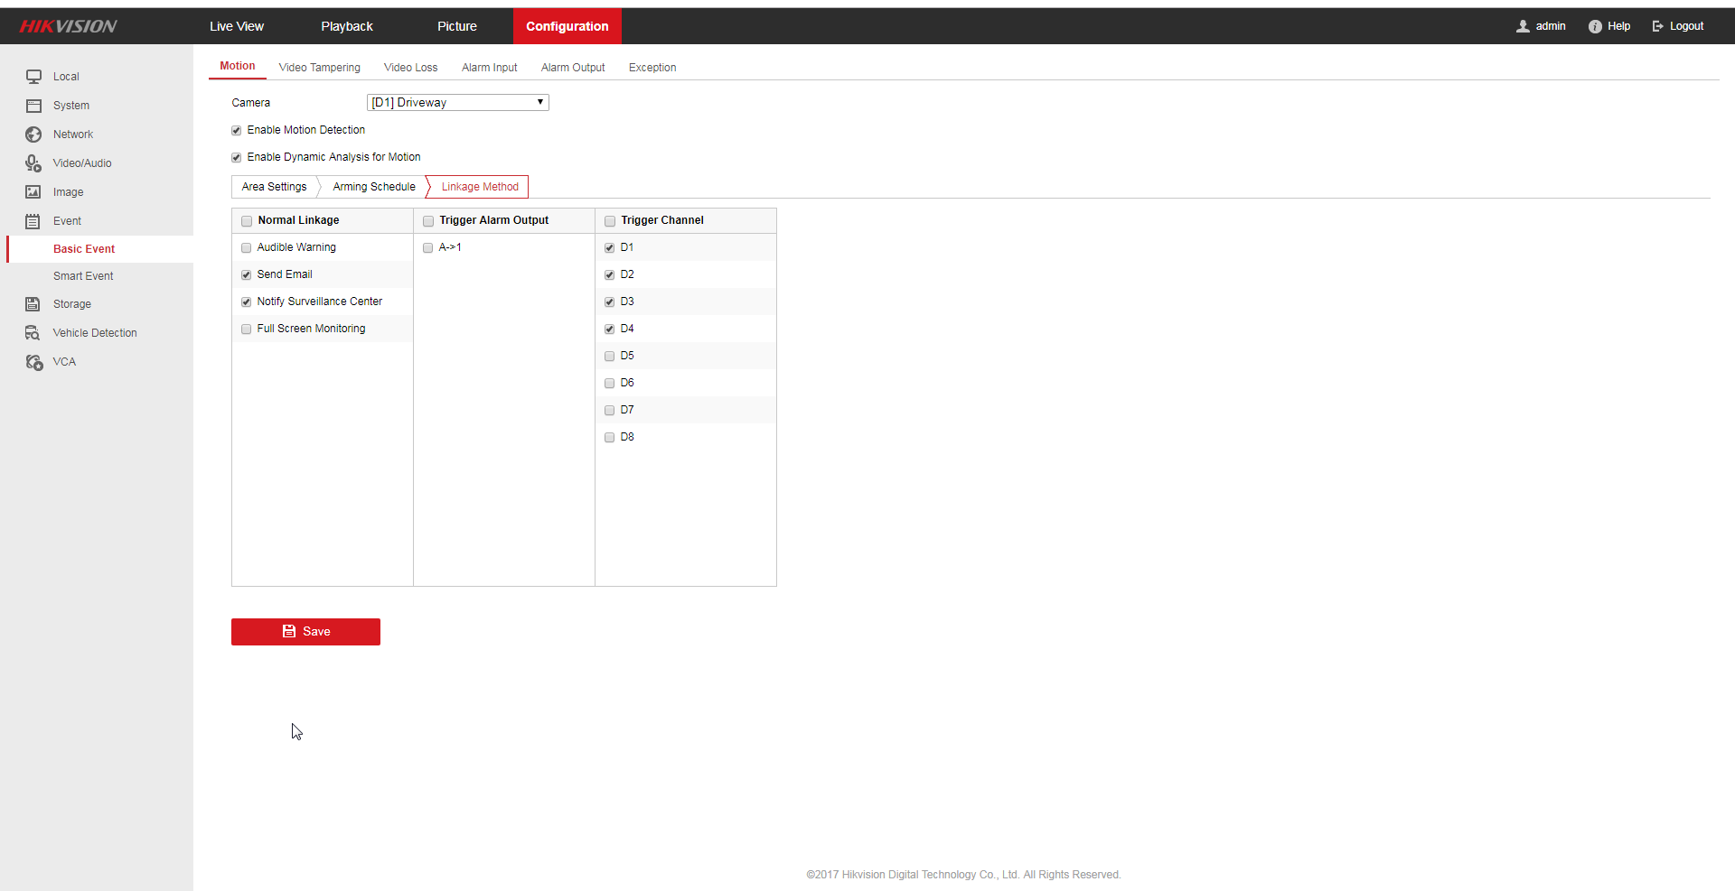Click the Local monitor icon in sidebar
Image resolution: width=1735 pixels, height=891 pixels.
(x=33, y=77)
